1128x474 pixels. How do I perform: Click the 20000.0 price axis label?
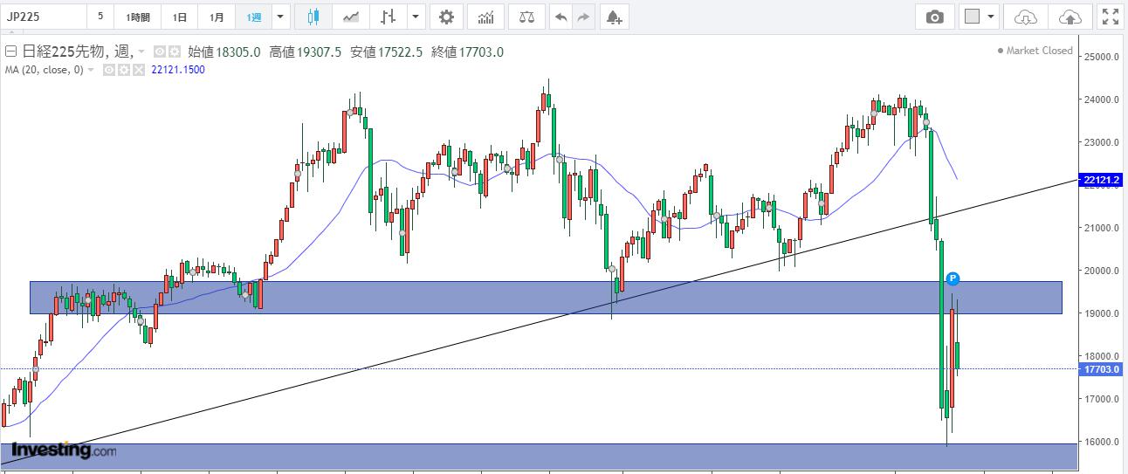point(1104,271)
